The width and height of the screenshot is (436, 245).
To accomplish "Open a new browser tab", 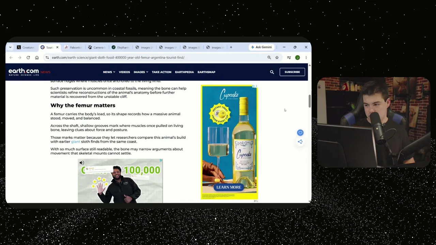I will (x=231, y=47).
